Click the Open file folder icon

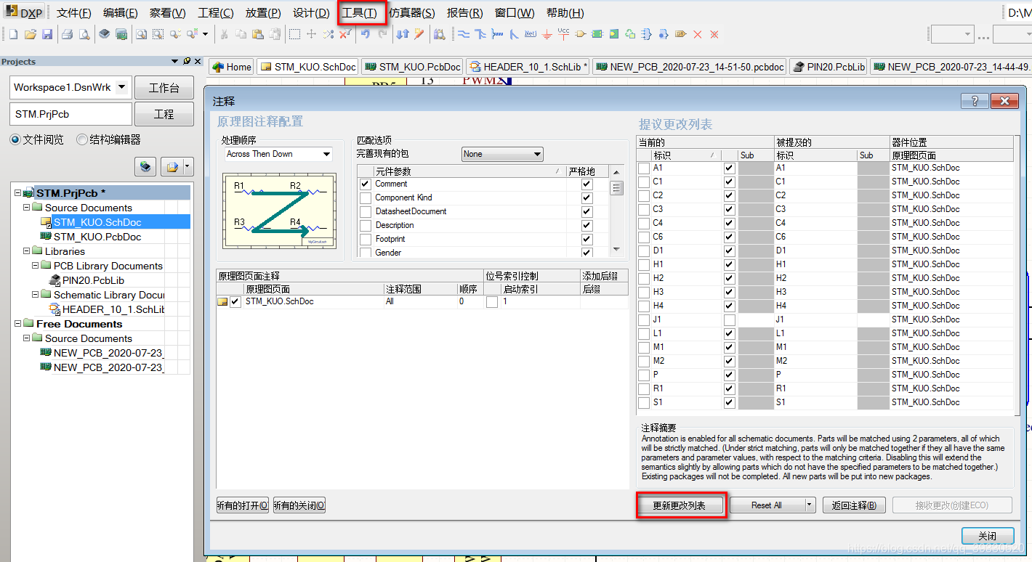(x=31, y=34)
